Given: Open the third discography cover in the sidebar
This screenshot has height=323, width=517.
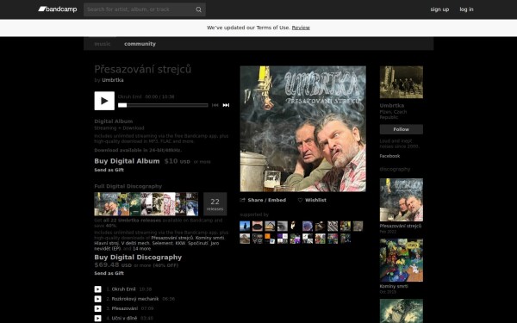Looking at the screenshot, I should click(402, 311).
